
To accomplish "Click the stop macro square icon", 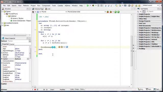I will pos(37,89).
